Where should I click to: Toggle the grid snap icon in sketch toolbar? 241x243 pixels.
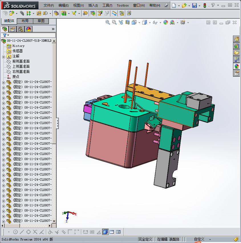[x=92, y=232]
